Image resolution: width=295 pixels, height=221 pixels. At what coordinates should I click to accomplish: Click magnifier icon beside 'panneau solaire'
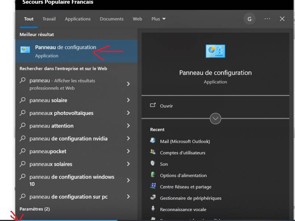click(22, 100)
